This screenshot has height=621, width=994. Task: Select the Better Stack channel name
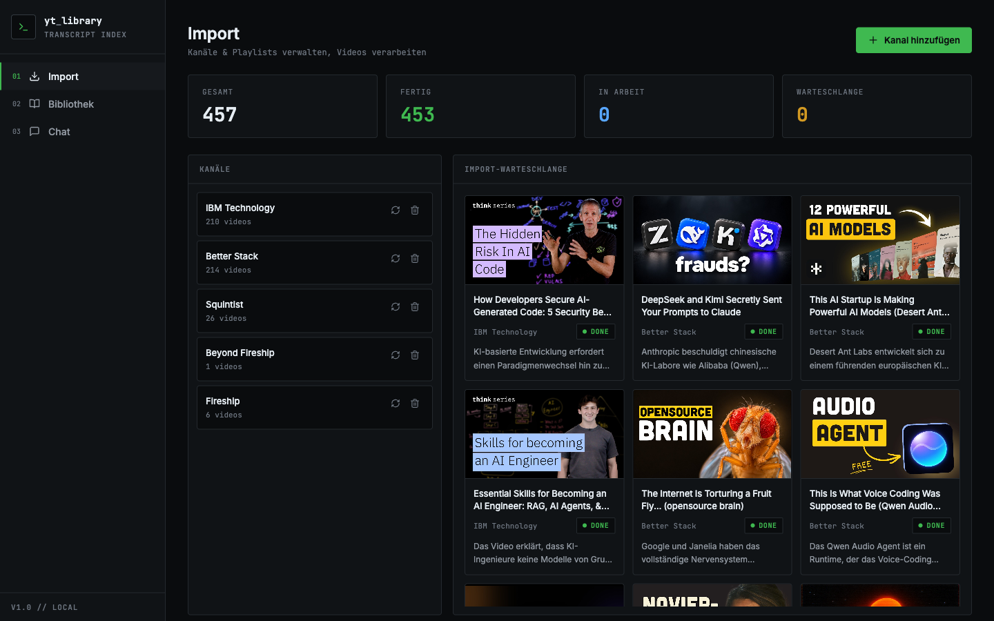click(232, 256)
